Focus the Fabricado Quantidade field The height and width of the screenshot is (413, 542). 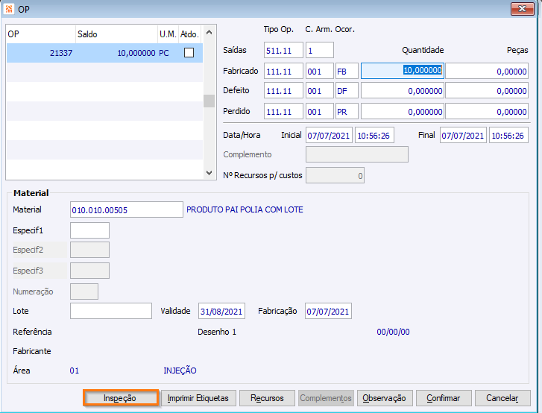(x=403, y=71)
